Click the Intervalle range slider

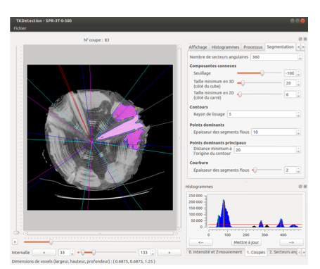pos(107,253)
